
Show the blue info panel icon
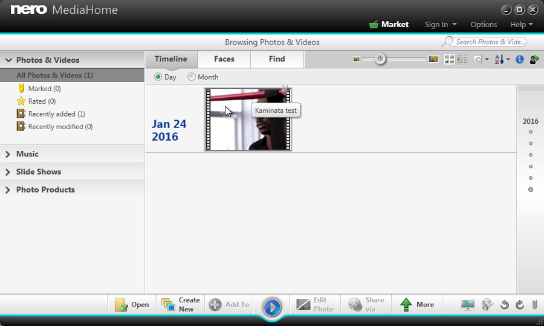[519, 60]
